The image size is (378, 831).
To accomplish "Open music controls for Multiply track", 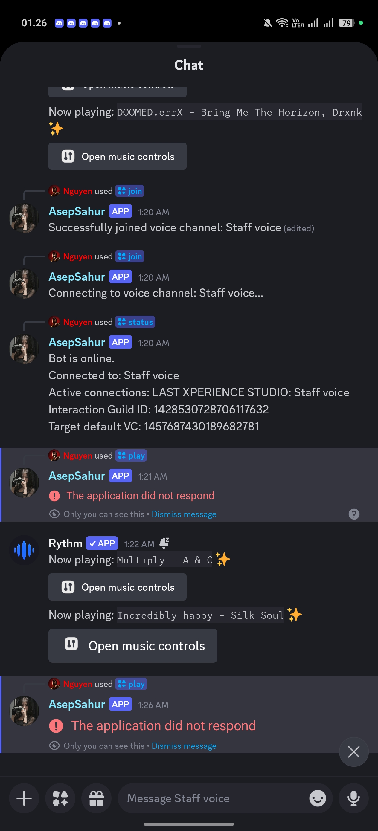I will 118,587.
